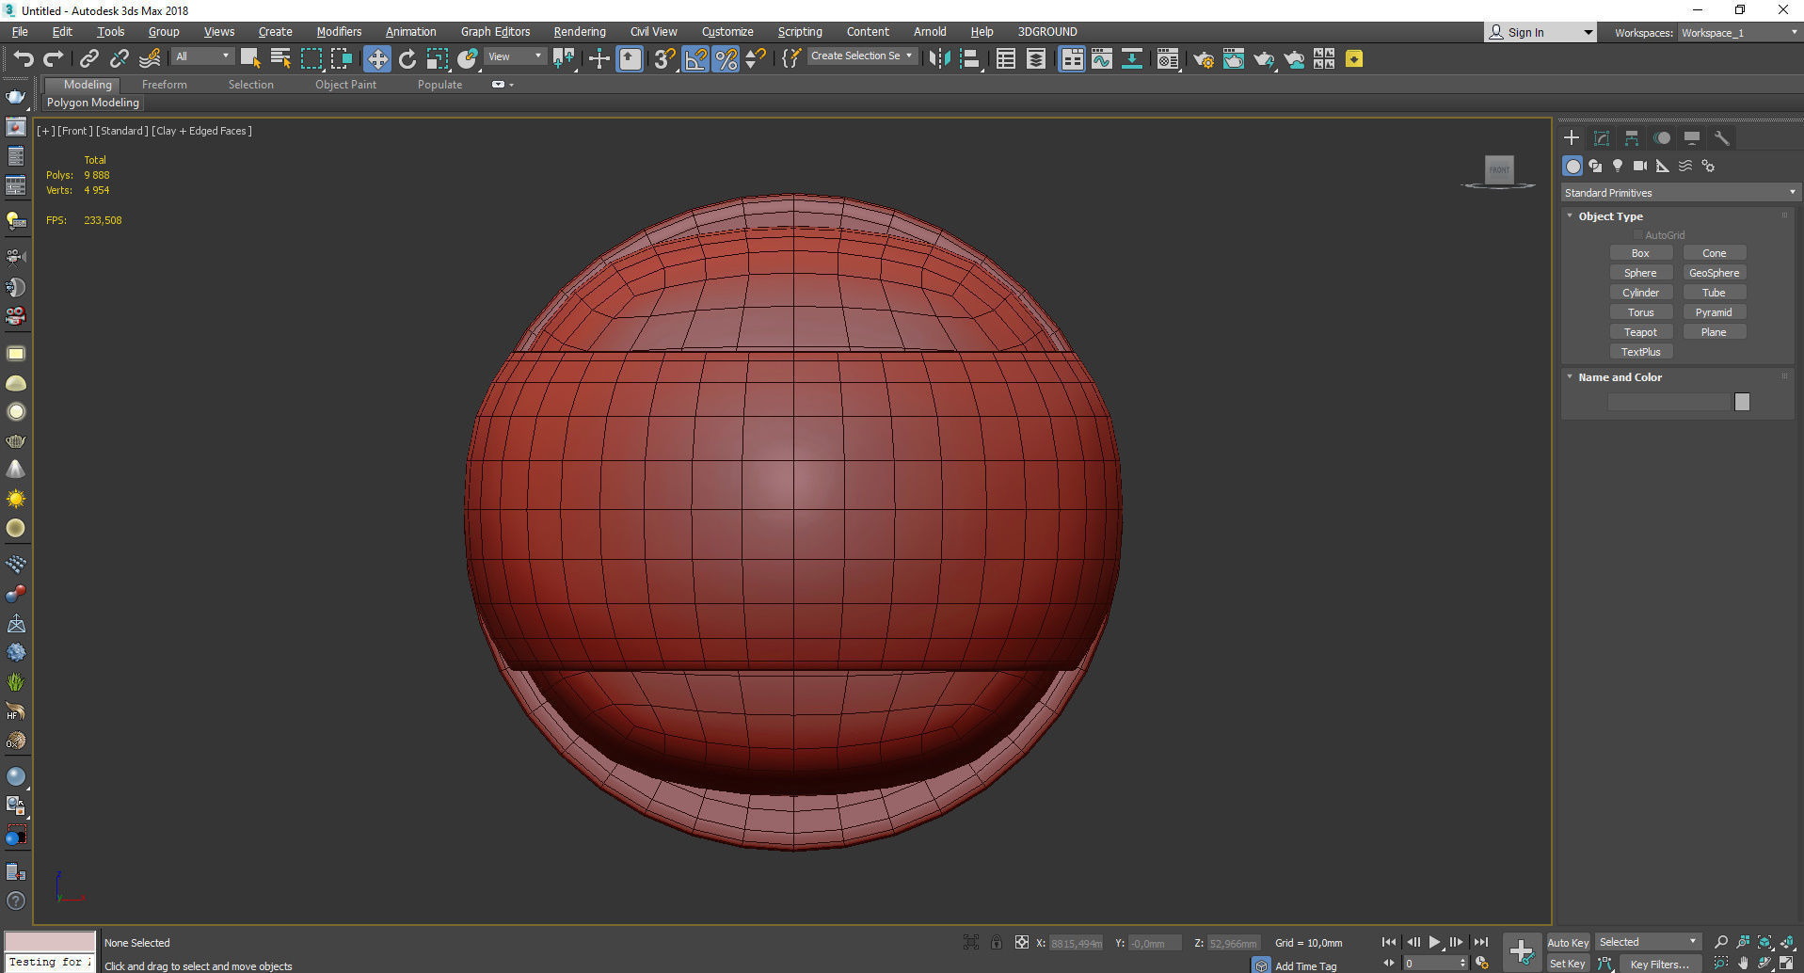Screen dimensions: 1804x973
Task: Toggle Maximize Viewport in bottom corner
Action: tap(1786, 963)
